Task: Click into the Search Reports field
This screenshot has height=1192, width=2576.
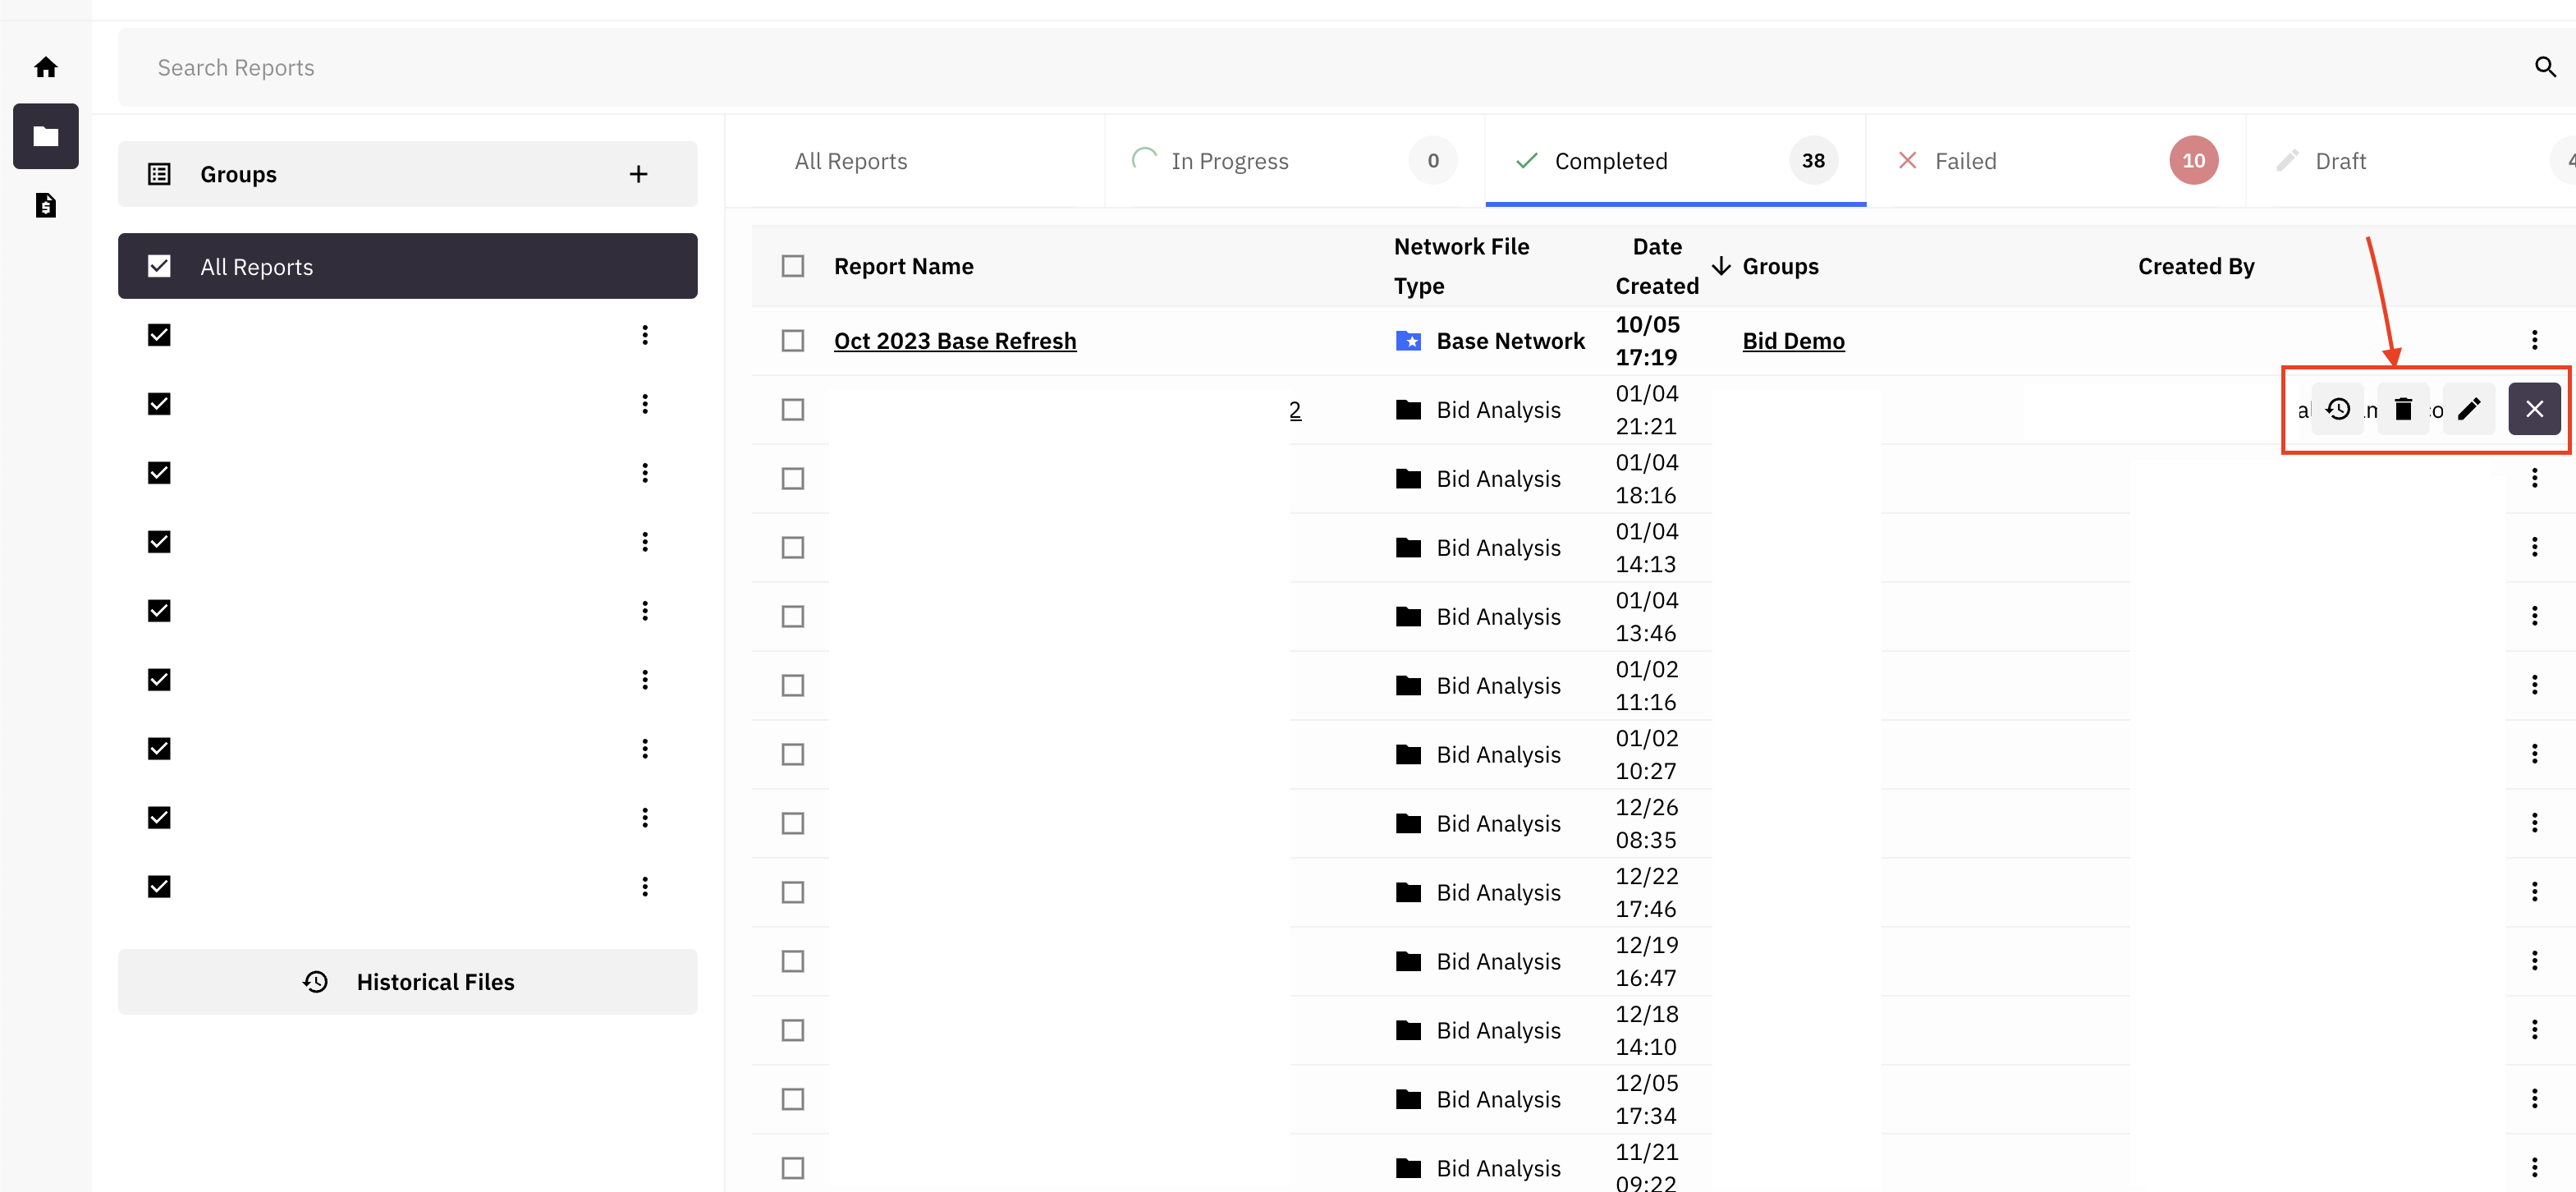Action: pos(1320,67)
